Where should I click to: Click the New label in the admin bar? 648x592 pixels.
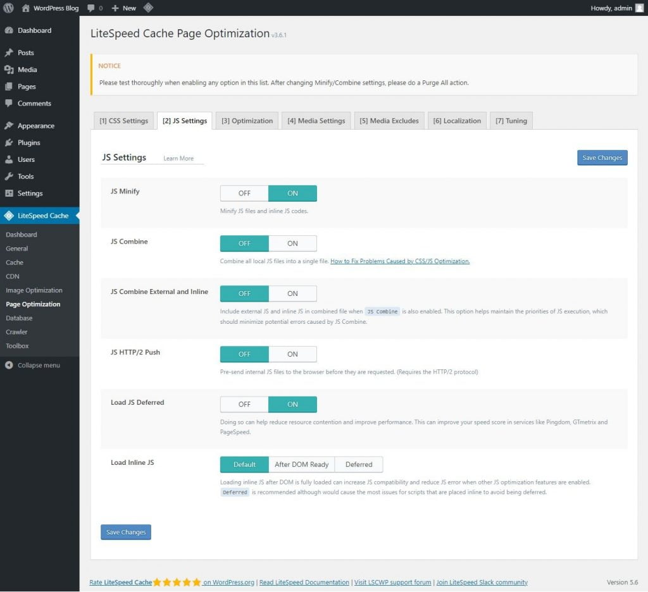(x=129, y=8)
